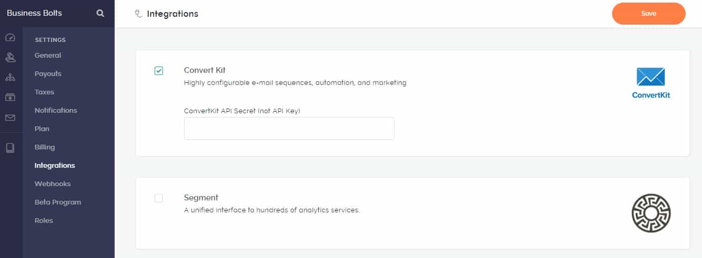Click the book icon in left rail
Image resolution: width=702 pixels, height=258 pixels.
click(10, 148)
